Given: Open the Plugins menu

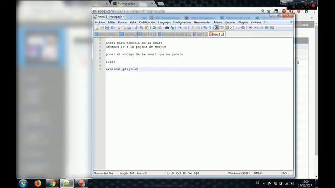Looking at the screenshot, I should click(x=243, y=22).
